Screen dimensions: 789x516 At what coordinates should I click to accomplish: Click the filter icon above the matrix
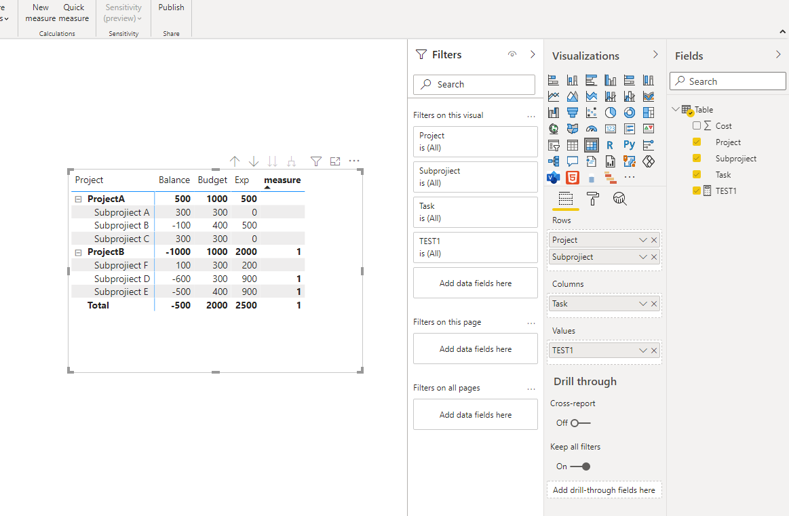click(316, 161)
